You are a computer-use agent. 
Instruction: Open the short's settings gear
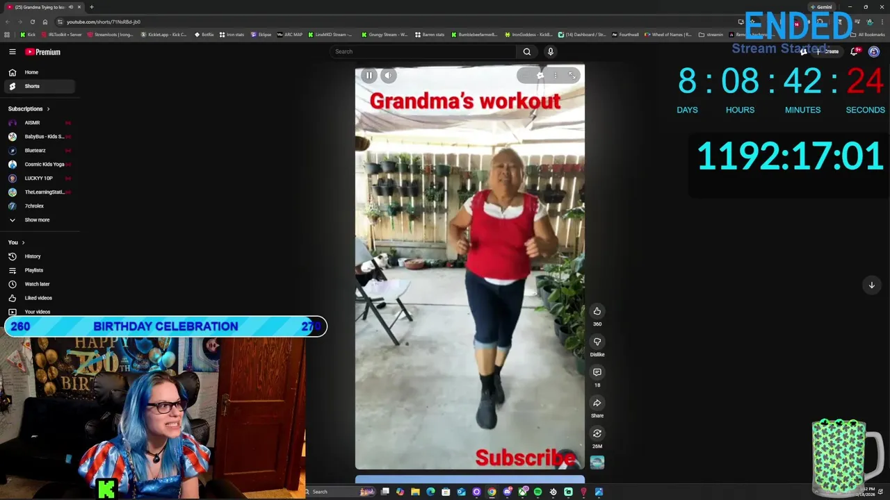coord(540,76)
